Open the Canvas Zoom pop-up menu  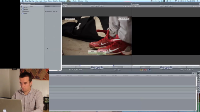pos(162,6)
